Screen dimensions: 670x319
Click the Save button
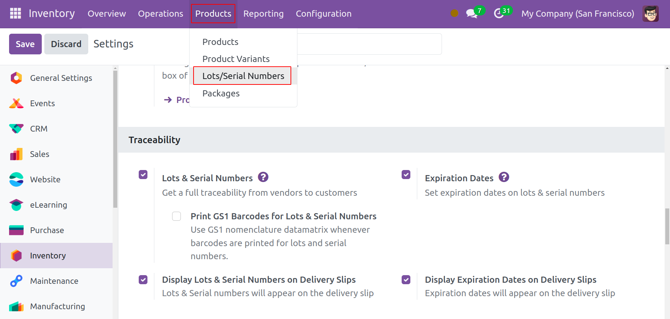pyautogui.click(x=25, y=44)
